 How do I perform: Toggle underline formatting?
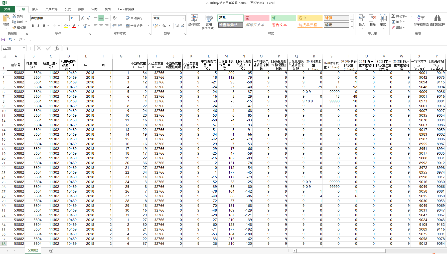[44, 26]
